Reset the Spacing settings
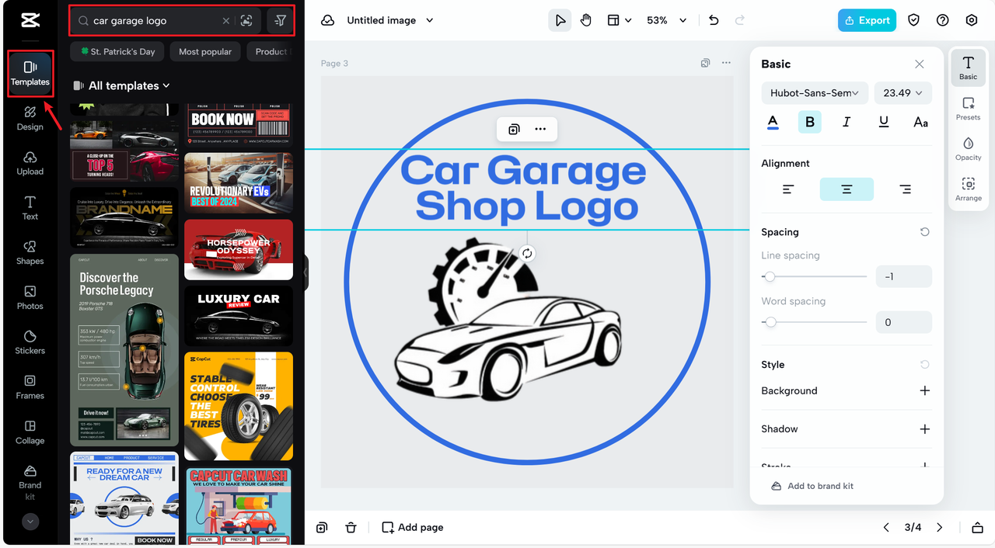Viewport: 995px width, 548px height. pos(924,232)
